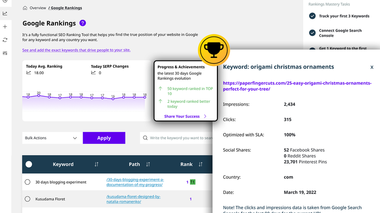This screenshot has width=380, height=213.
Task: Click the Country value com
Action: [x=288, y=177]
